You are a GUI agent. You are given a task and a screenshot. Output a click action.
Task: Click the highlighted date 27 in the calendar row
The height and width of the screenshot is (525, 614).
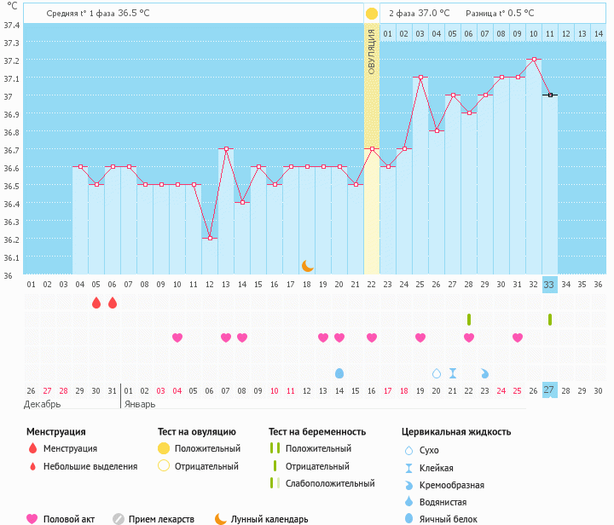[x=549, y=389]
